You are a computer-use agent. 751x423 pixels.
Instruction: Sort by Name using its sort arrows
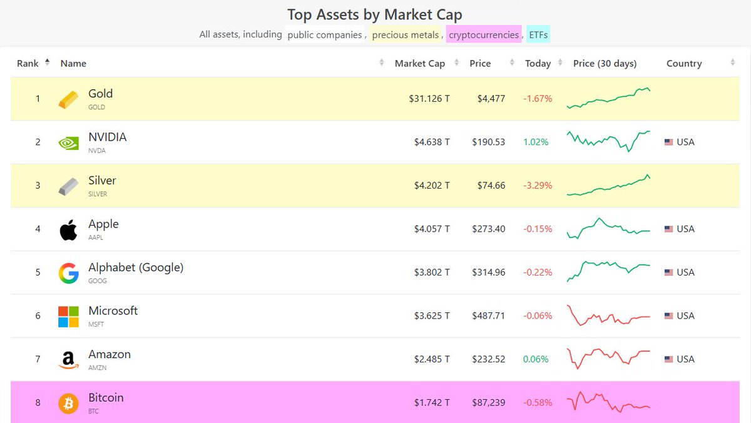tap(382, 62)
